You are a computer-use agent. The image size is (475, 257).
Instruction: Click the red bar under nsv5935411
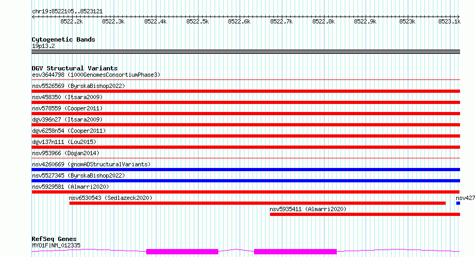tap(365, 214)
